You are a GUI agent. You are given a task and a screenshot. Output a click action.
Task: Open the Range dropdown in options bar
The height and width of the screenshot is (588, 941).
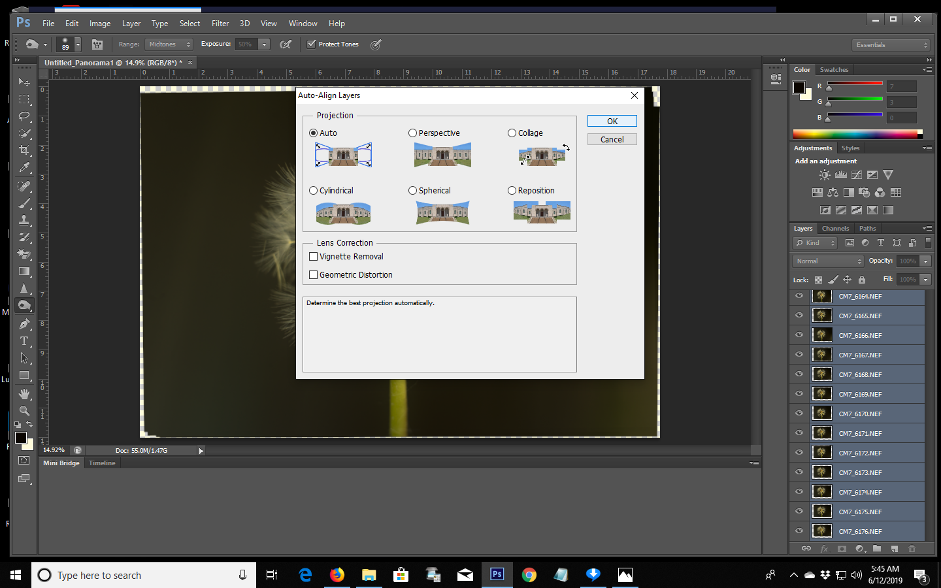(169, 44)
